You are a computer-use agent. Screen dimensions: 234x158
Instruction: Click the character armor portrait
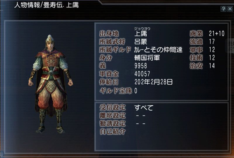[51, 84]
